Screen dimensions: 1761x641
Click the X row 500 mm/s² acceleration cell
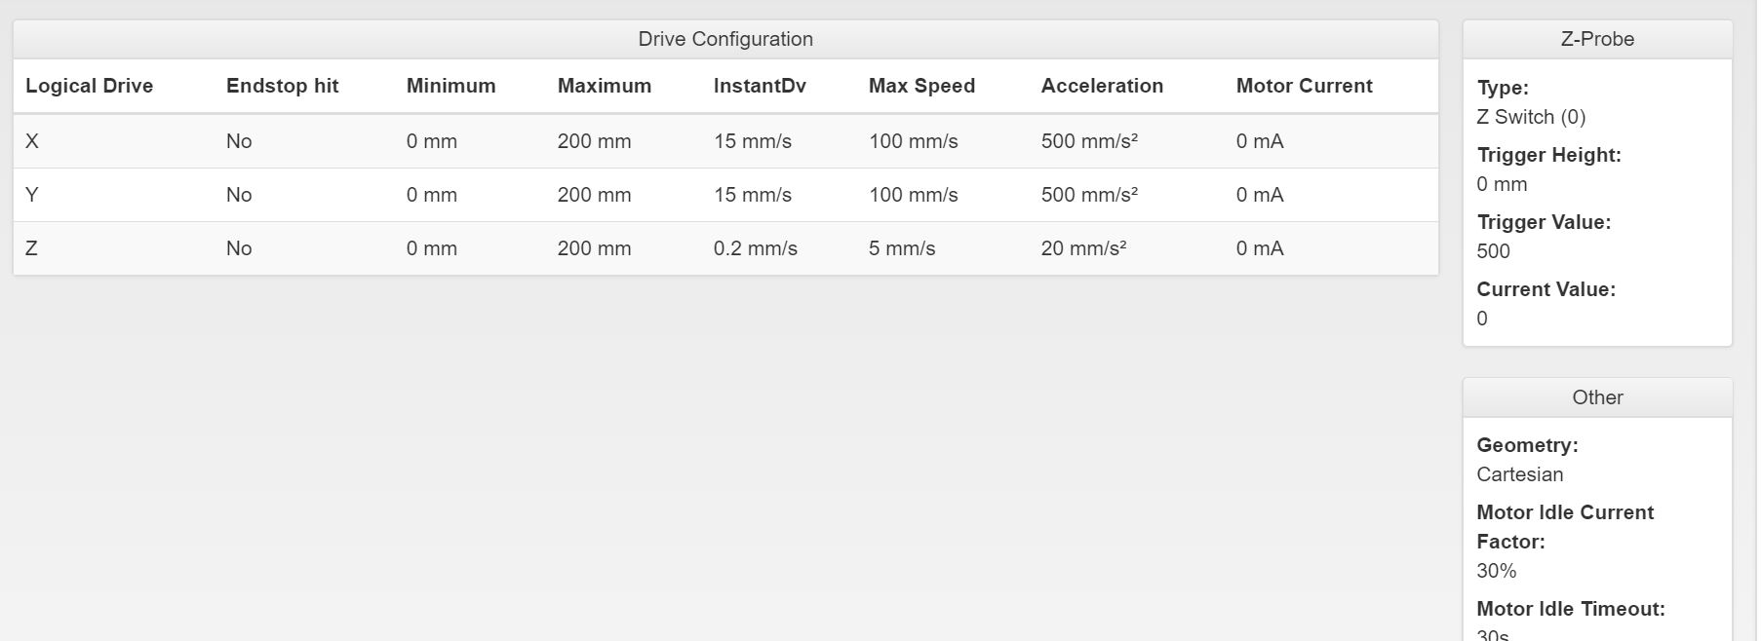[1089, 141]
